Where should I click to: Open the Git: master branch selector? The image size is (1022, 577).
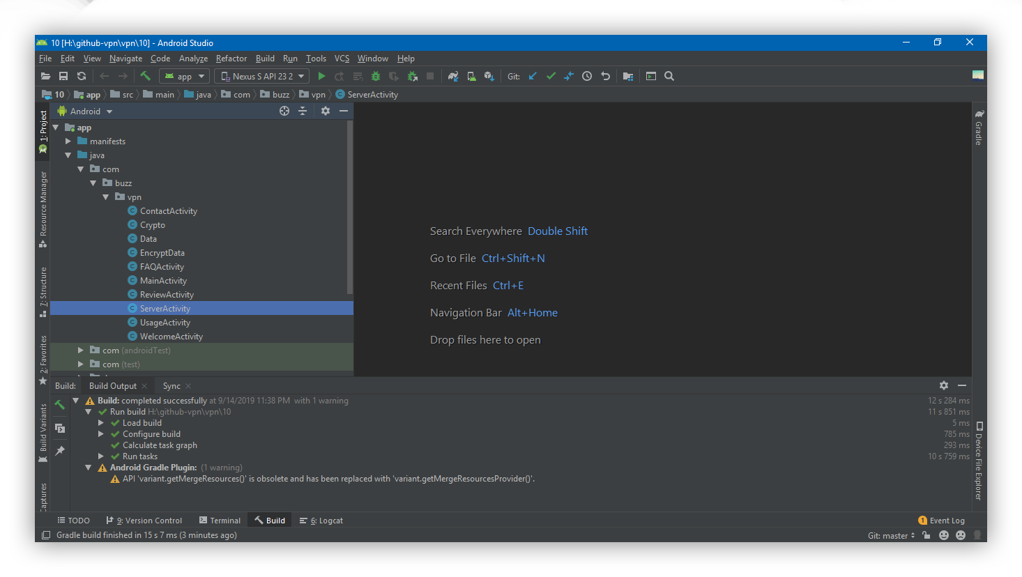[892, 535]
